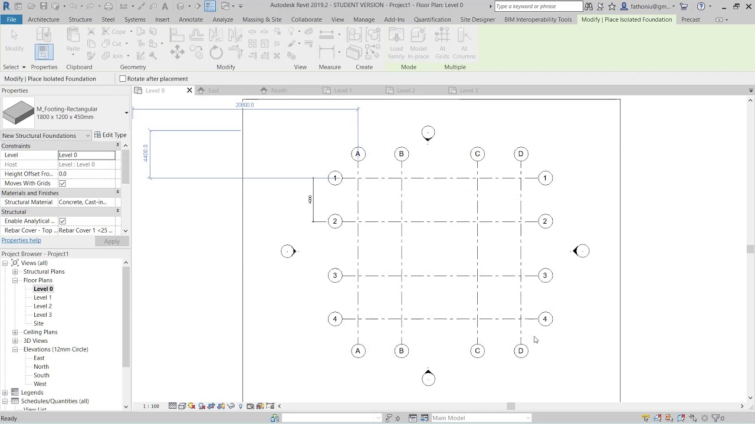
Task: Switch to the Annotate ribbon tab
Action: [191, 19]
